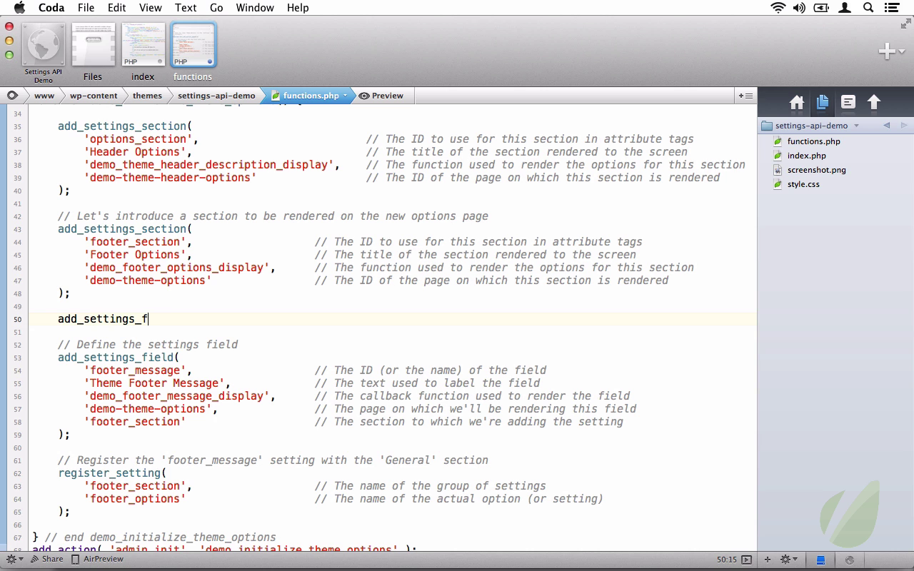Open the Text menu
The height and width of the screenshot is (571, 914).
click(x=186, y=8)
